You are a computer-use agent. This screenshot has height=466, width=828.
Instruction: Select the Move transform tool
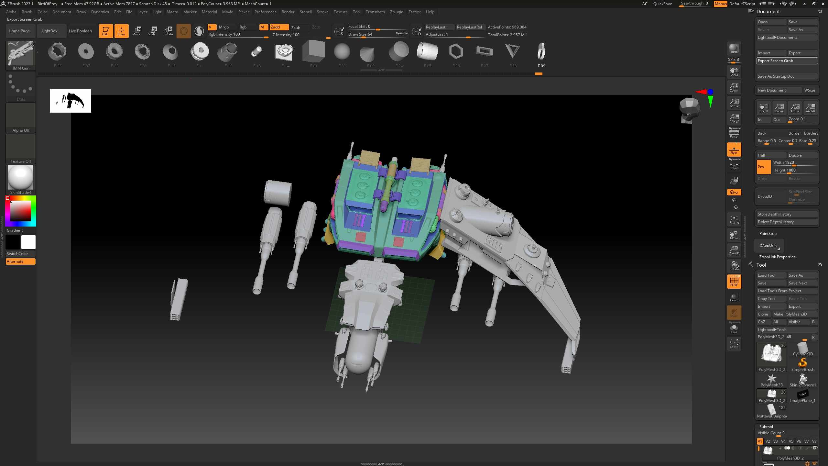click(136, 31)
